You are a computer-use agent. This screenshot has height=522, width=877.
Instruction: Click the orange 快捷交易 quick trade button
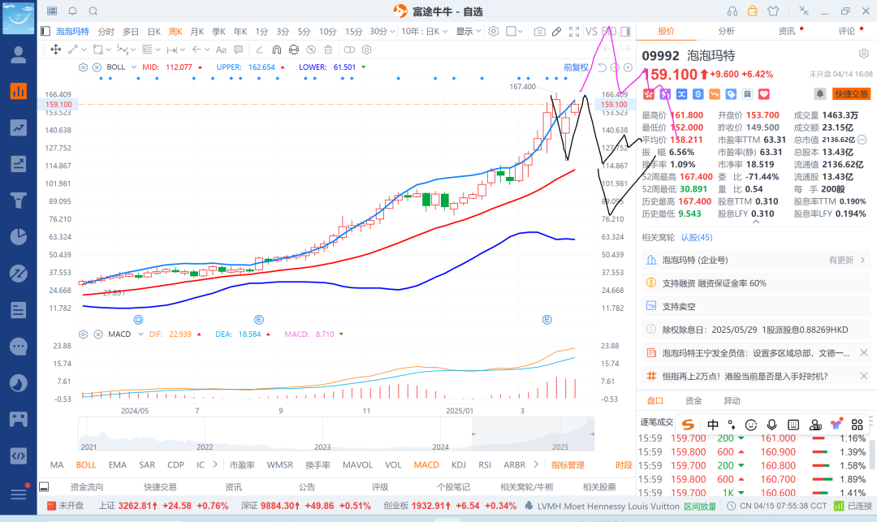click(851, 94)
